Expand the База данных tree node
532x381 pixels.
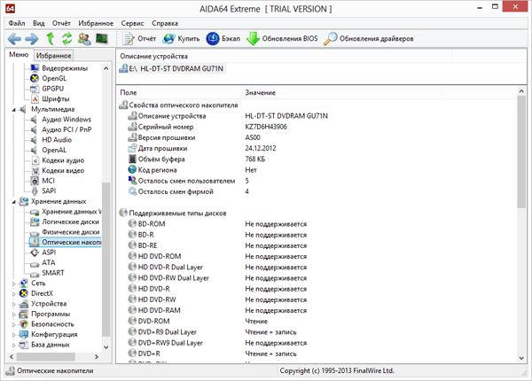(x=14, y=345)
